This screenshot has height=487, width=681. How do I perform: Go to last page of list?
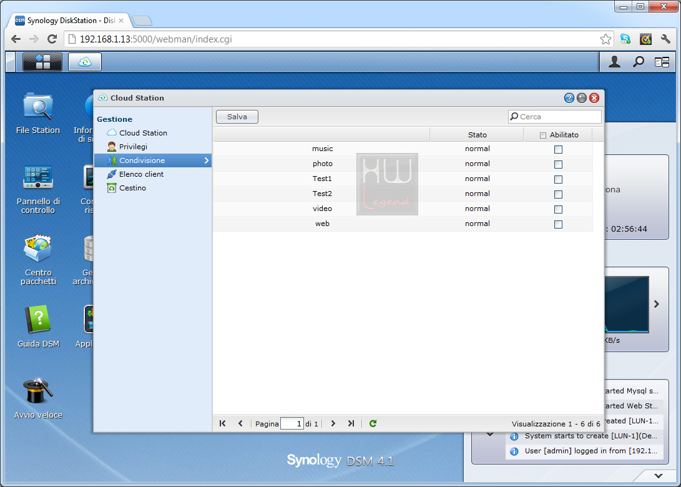[351, 423]
